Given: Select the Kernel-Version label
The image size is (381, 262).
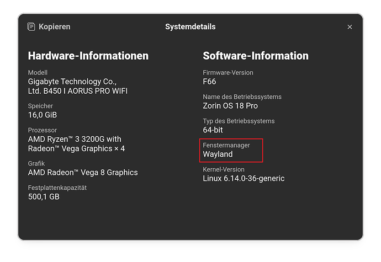Looking at the screenshot, I should 224,169.
